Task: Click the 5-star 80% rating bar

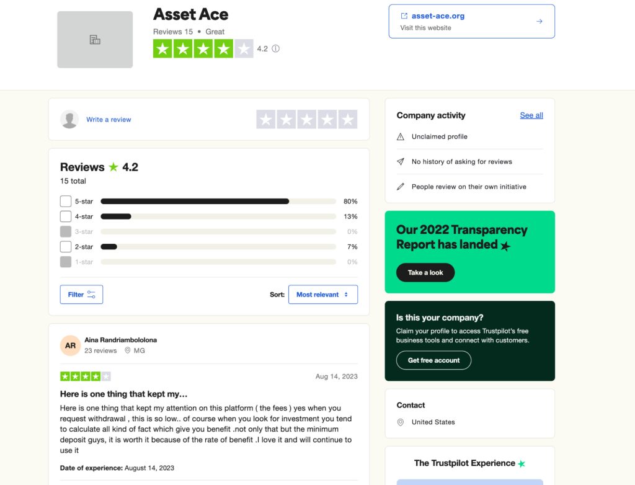Action: click(x=218, y=202)
